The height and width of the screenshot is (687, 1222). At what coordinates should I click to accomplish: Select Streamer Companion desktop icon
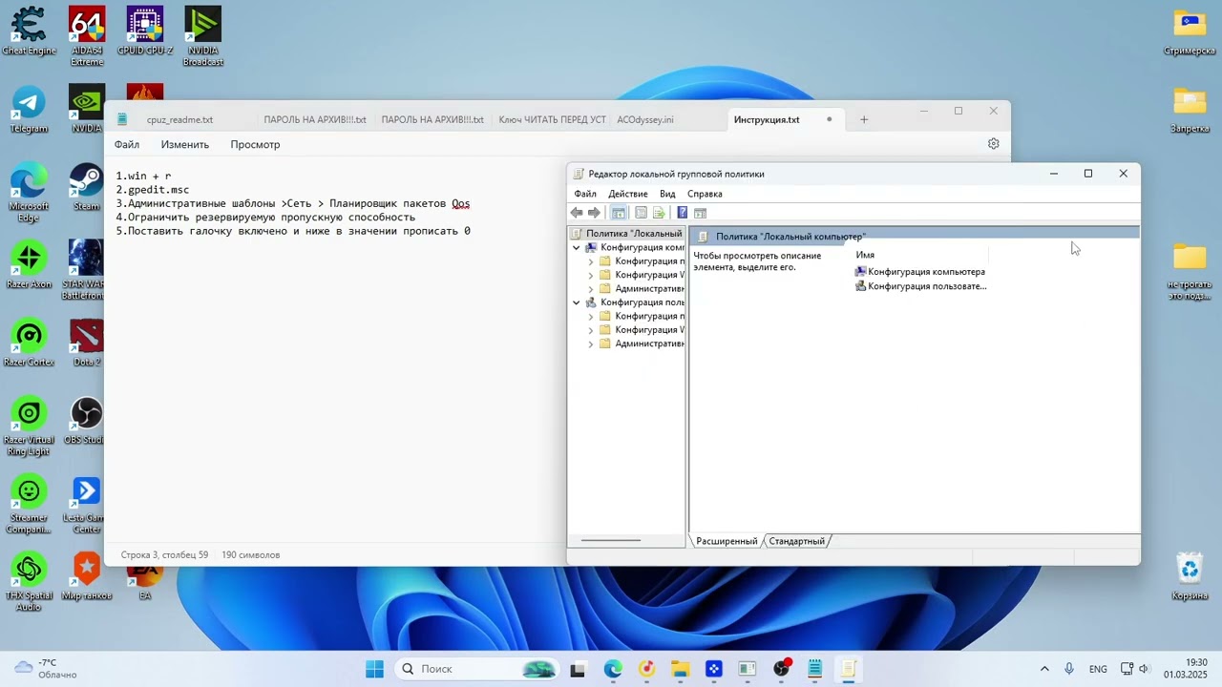29,505
